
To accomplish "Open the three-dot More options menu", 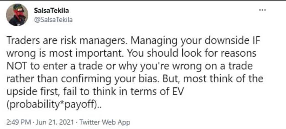I will [262, 10].
